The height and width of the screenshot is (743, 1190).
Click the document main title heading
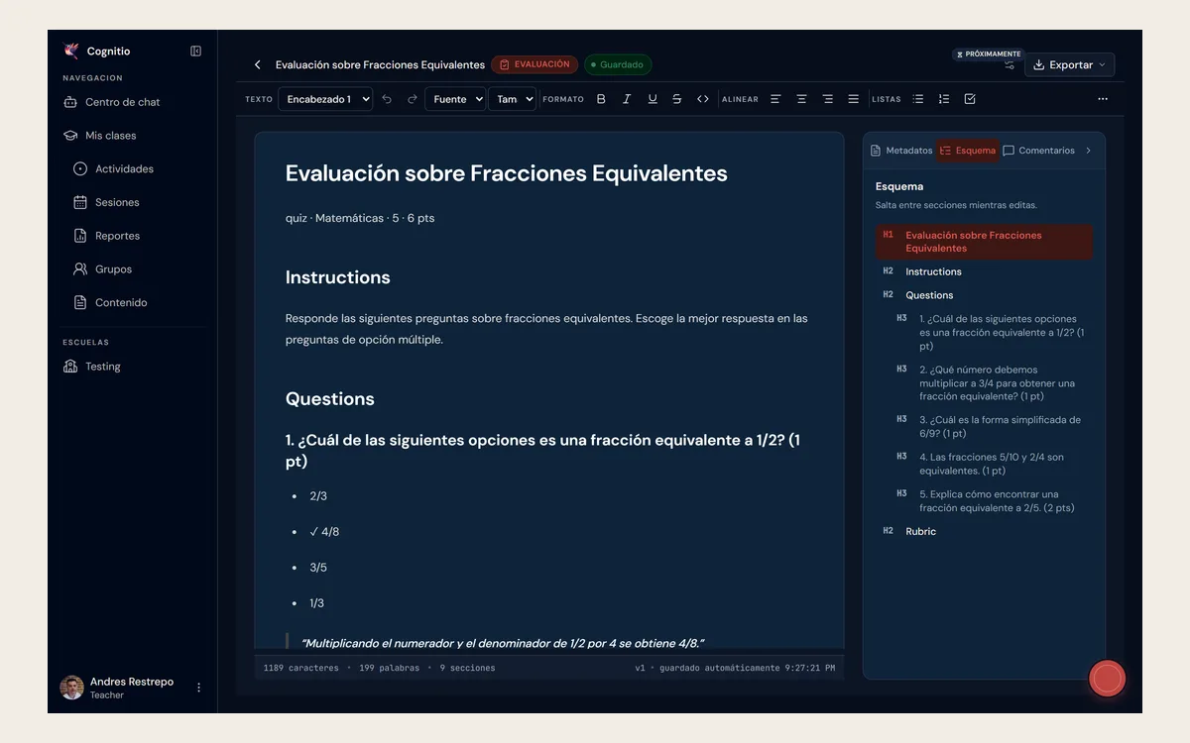[506, 173]
